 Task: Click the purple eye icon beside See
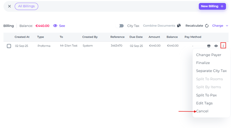(55, 26)
